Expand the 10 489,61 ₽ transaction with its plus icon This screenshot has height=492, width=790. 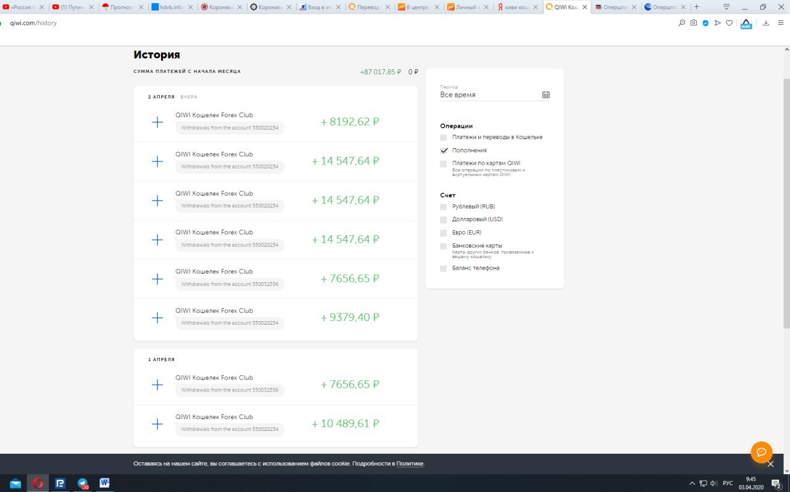pyautogui.click(x=157, y=424)
